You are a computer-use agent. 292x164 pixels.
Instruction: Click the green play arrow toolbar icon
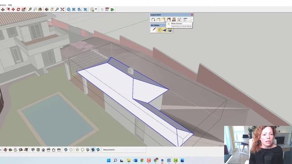(112, 10)
